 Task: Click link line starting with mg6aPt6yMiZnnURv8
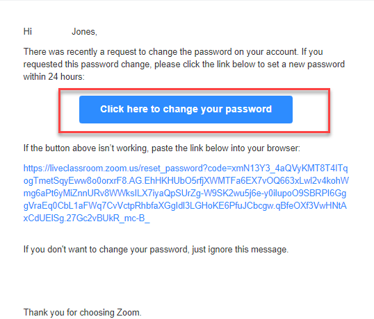185,193
